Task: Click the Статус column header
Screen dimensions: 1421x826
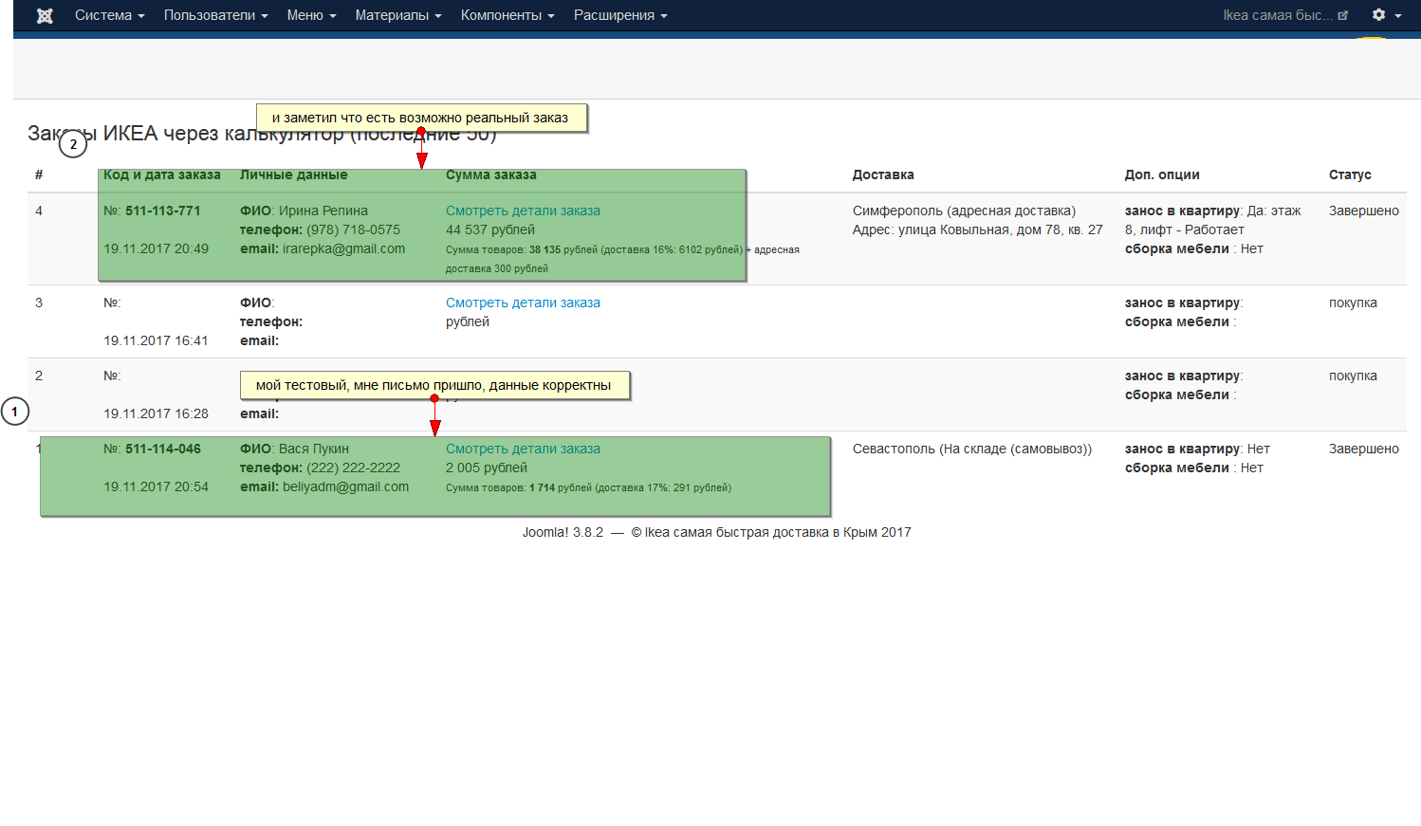Action: [1350, 174]
